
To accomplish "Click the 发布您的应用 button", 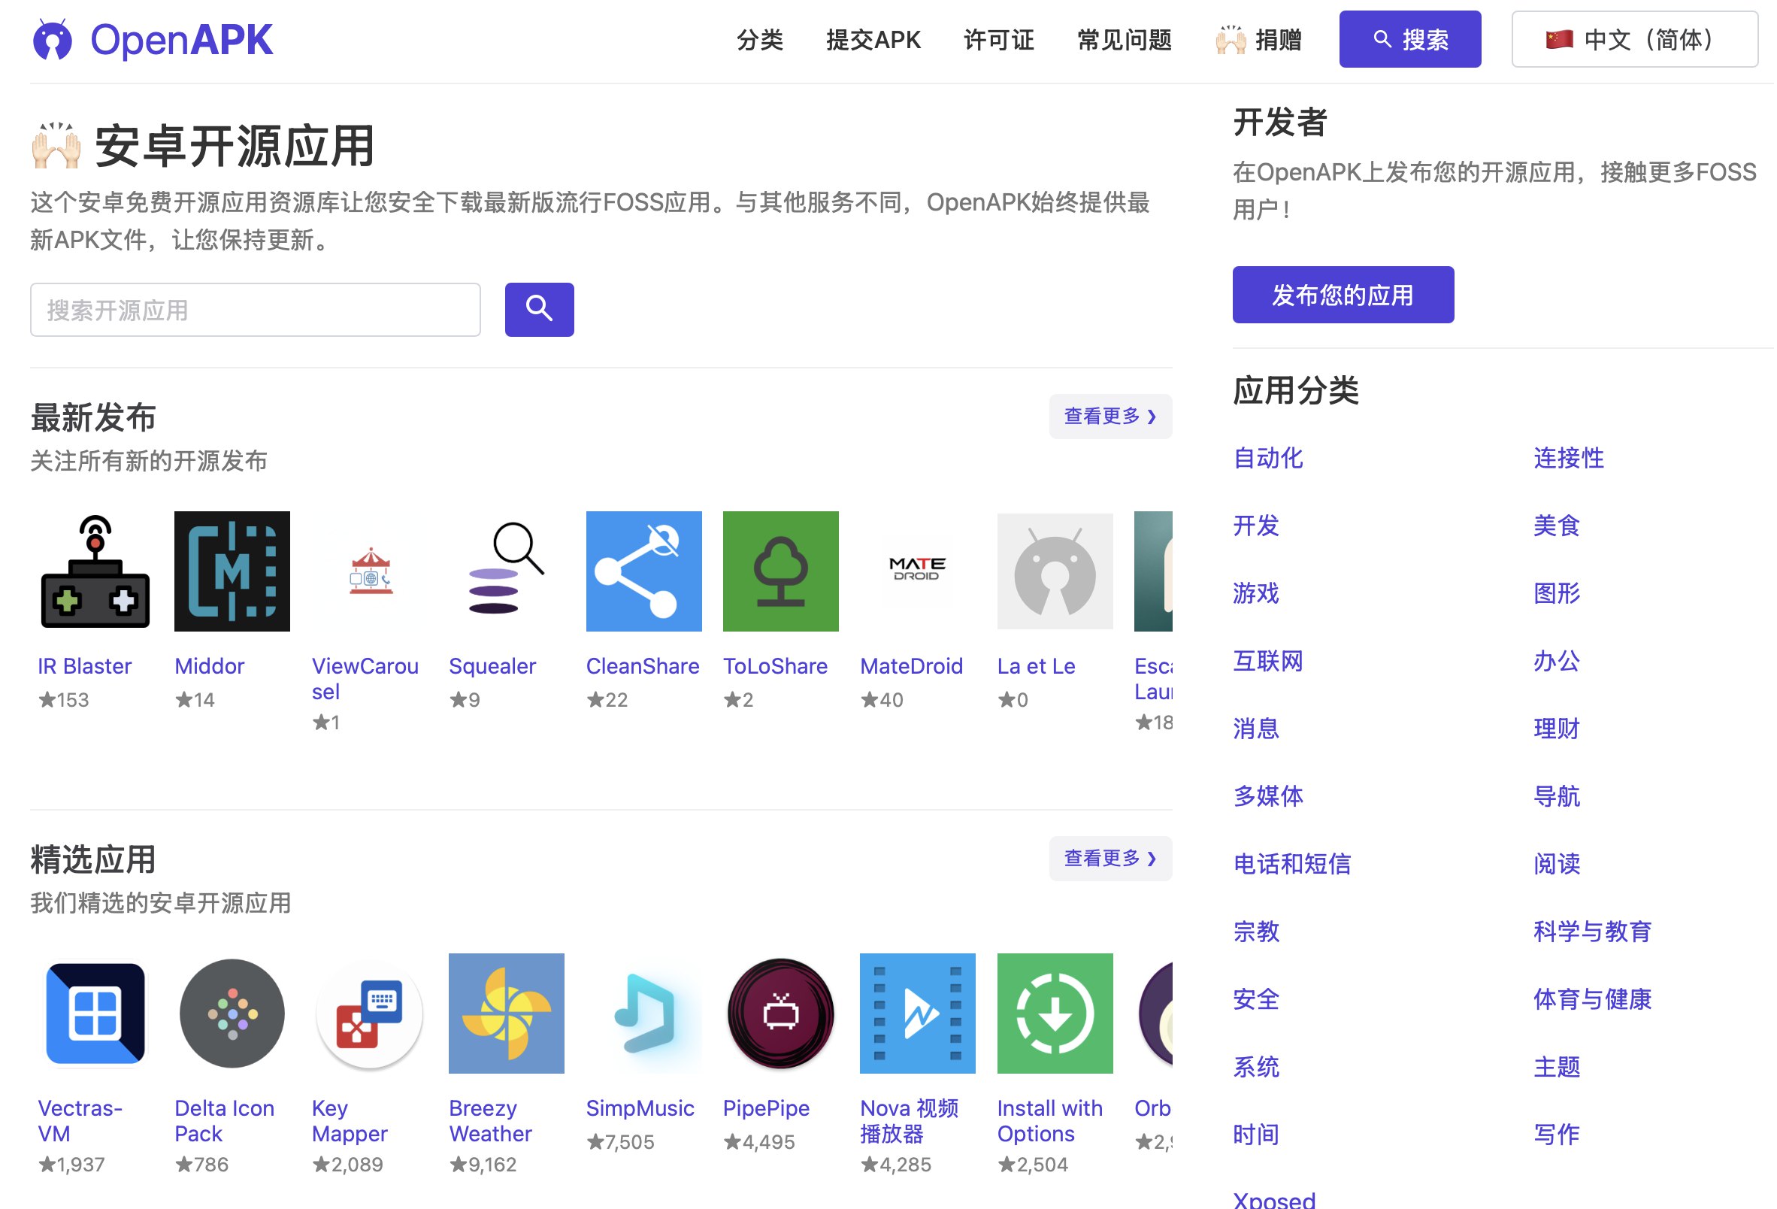I will [1345, 295].
